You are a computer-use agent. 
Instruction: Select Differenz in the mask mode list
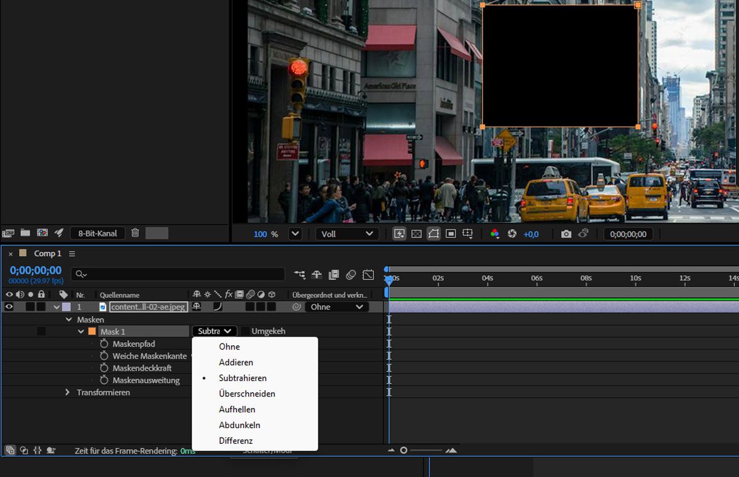click(236, 441)
